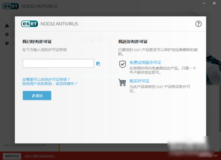
Task: Open the 购买许可证 link
Action: pyautogui.click(x=139, y=81)
